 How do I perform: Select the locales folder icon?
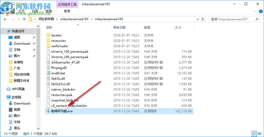[48, 35]
